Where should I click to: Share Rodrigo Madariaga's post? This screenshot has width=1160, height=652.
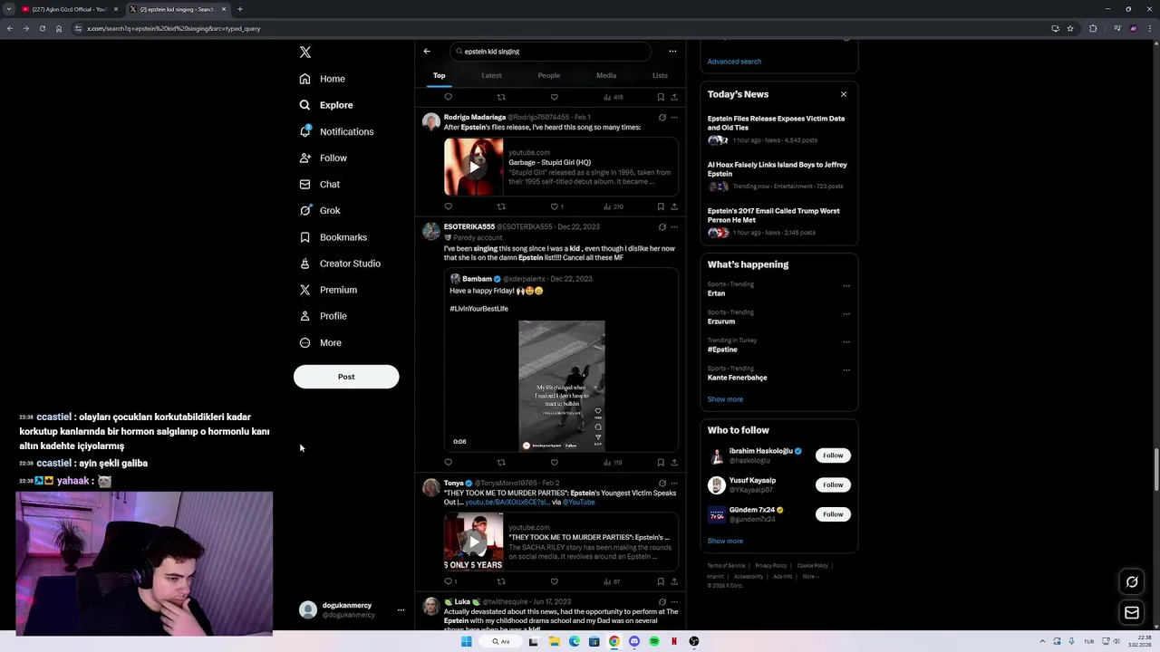[x=674, y=206]
